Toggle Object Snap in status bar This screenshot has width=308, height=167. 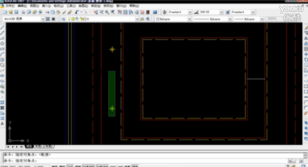tap(88, 166)
